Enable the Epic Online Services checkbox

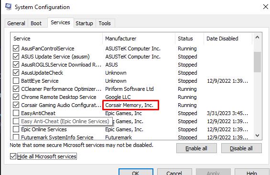click(x=16, y=129)
